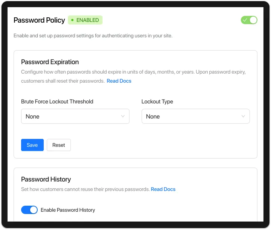Click the ENABLED status badge text
The width and height of the screenshot is (271, 234).
tap(87, 20)
